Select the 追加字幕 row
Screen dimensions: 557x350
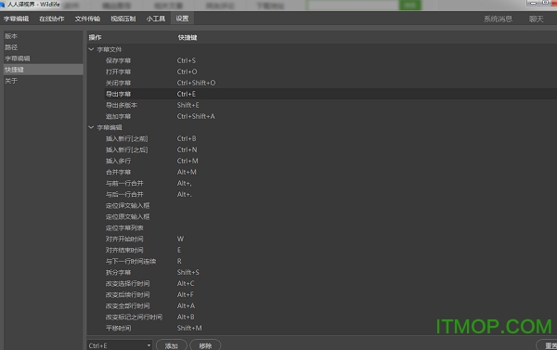322,116
